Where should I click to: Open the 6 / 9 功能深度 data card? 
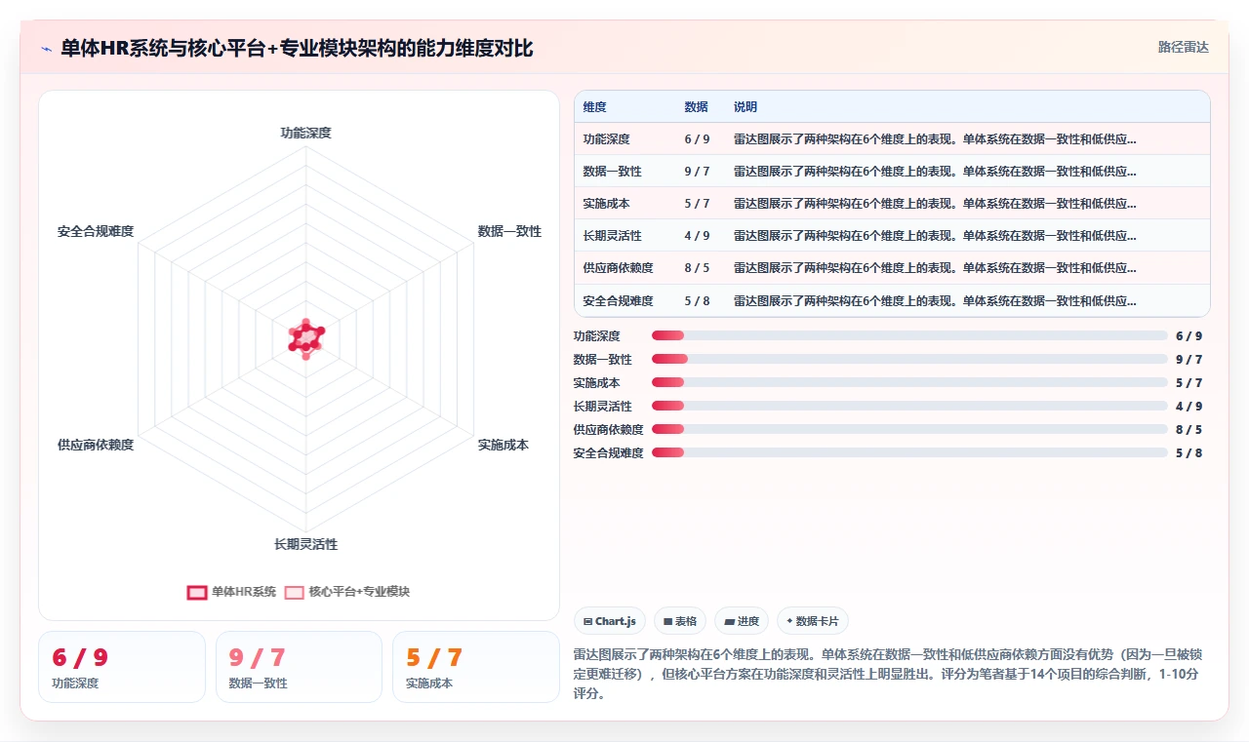click(122, 667)
